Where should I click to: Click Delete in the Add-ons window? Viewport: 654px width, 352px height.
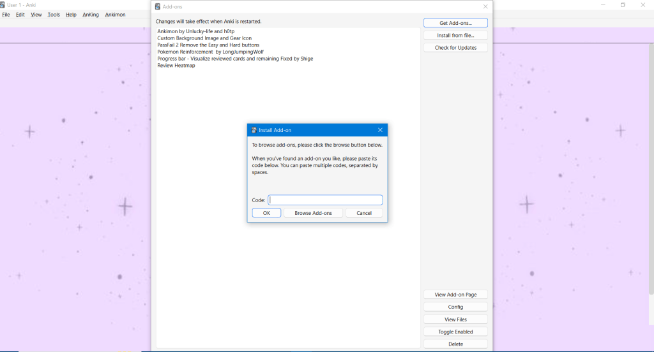455,344
